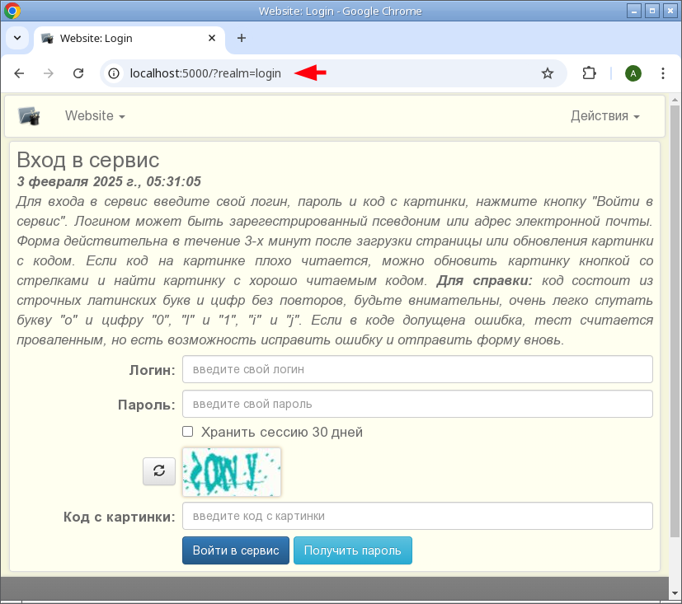
Task: Click the captcha refresh arrows button
Action: [x=159, y=471]
